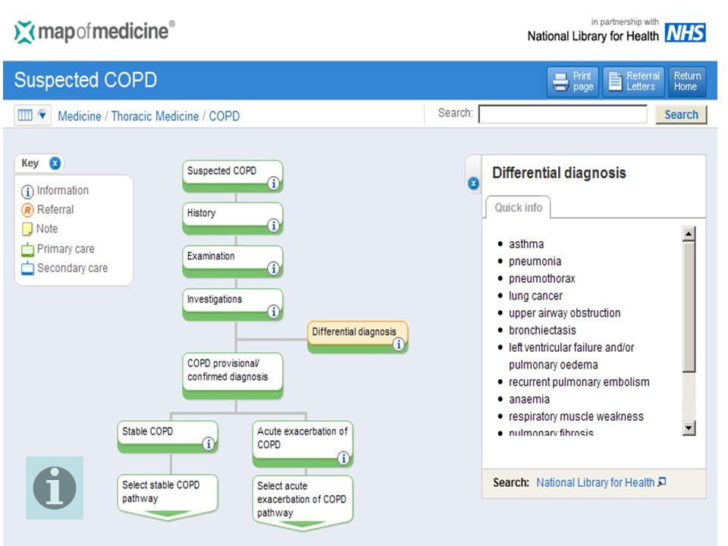This screenshot has width=728, height=546.
Task: Open Select acute exacerbation of COPD pathway
Action: 303,504
